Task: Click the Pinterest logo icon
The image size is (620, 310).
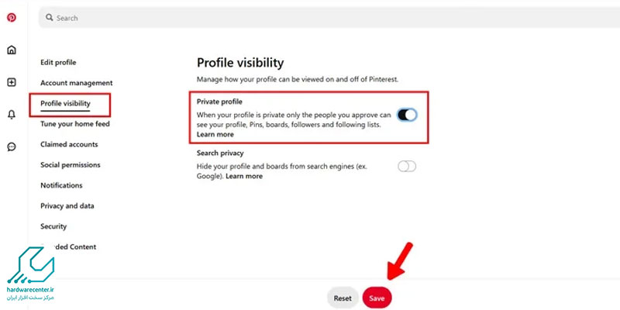Action: [12, 18]
